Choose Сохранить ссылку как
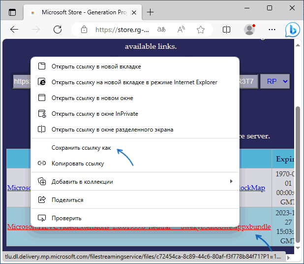Viewport: 304px width, 264px height. [x=135, y=148]
